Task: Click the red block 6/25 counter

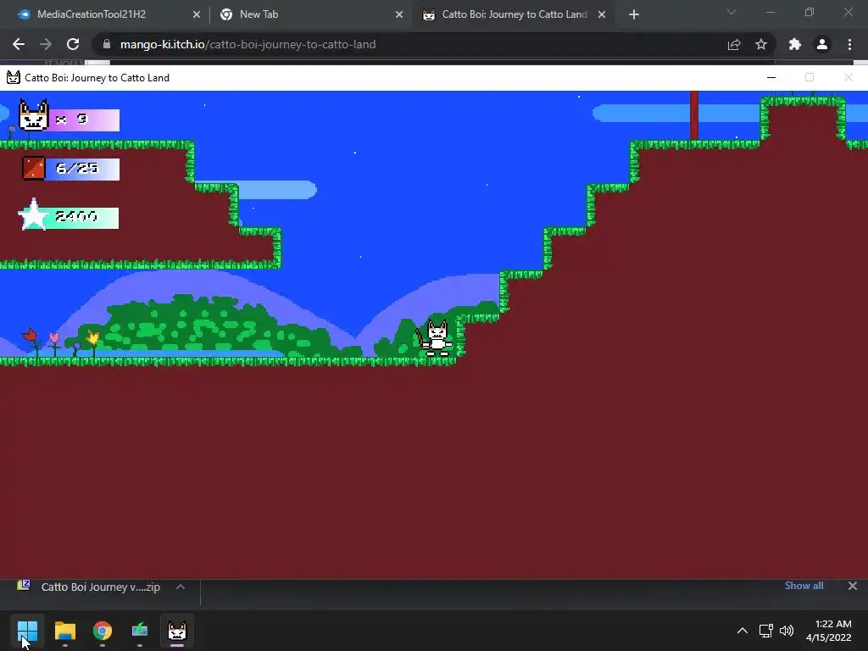Action: pos(71,169)
